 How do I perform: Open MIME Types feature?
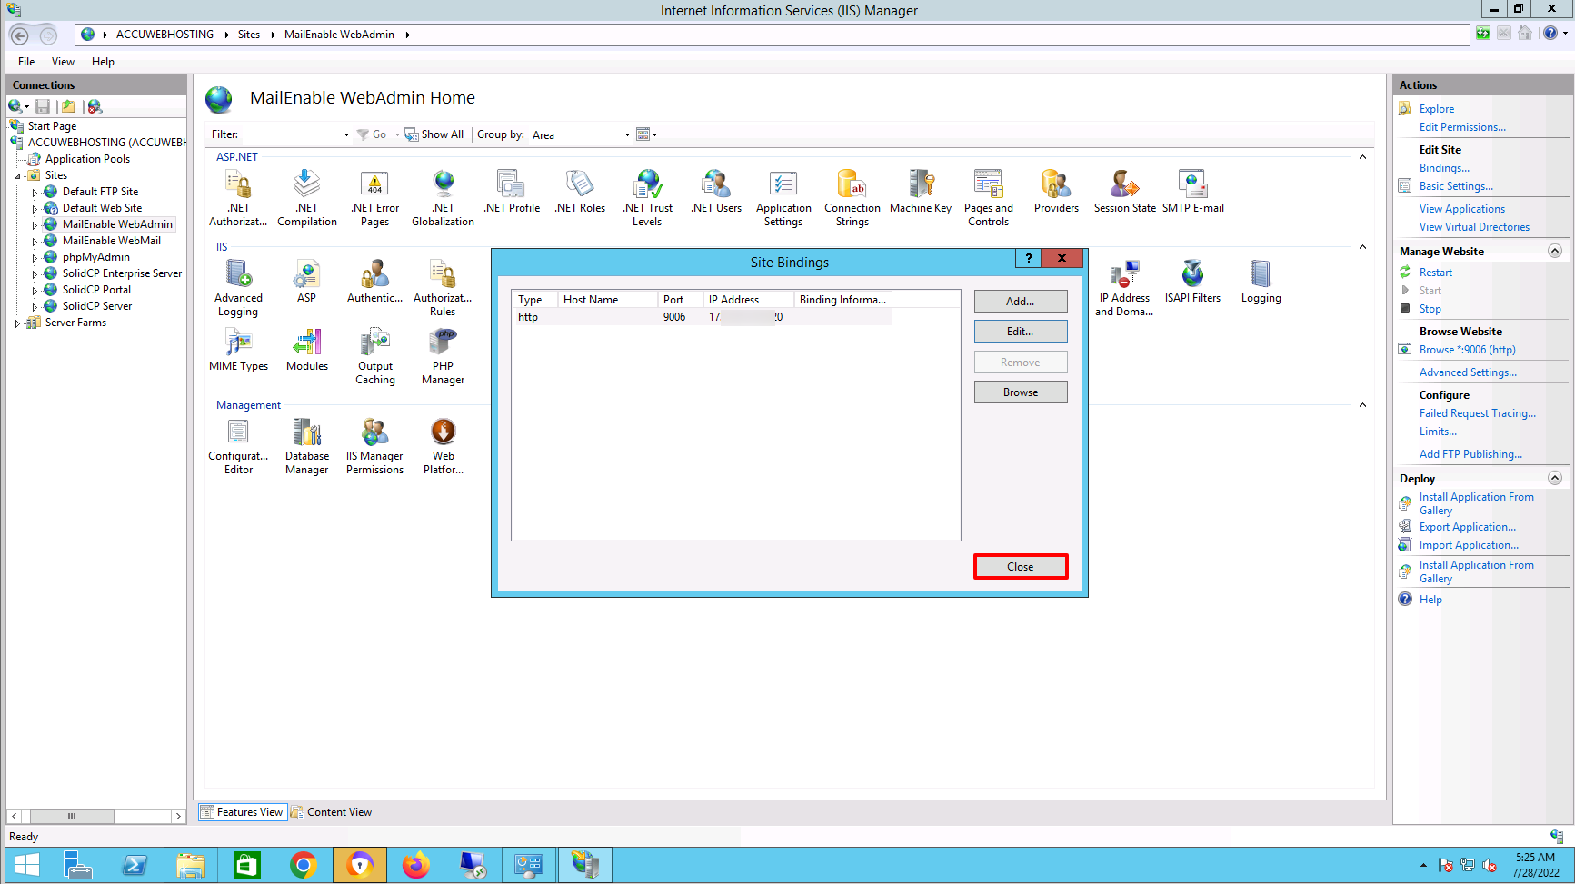(x=238, y=350)
